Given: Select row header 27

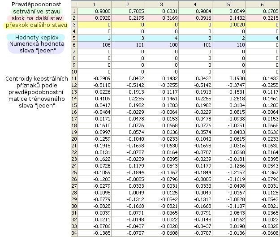Looking at the screenshot, I should 74,186.
